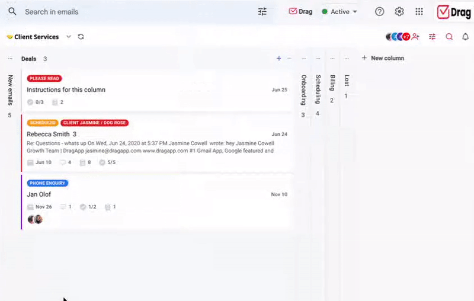
Task: Click assignee avatars on Jan Olof card
Action: point(35,219)
